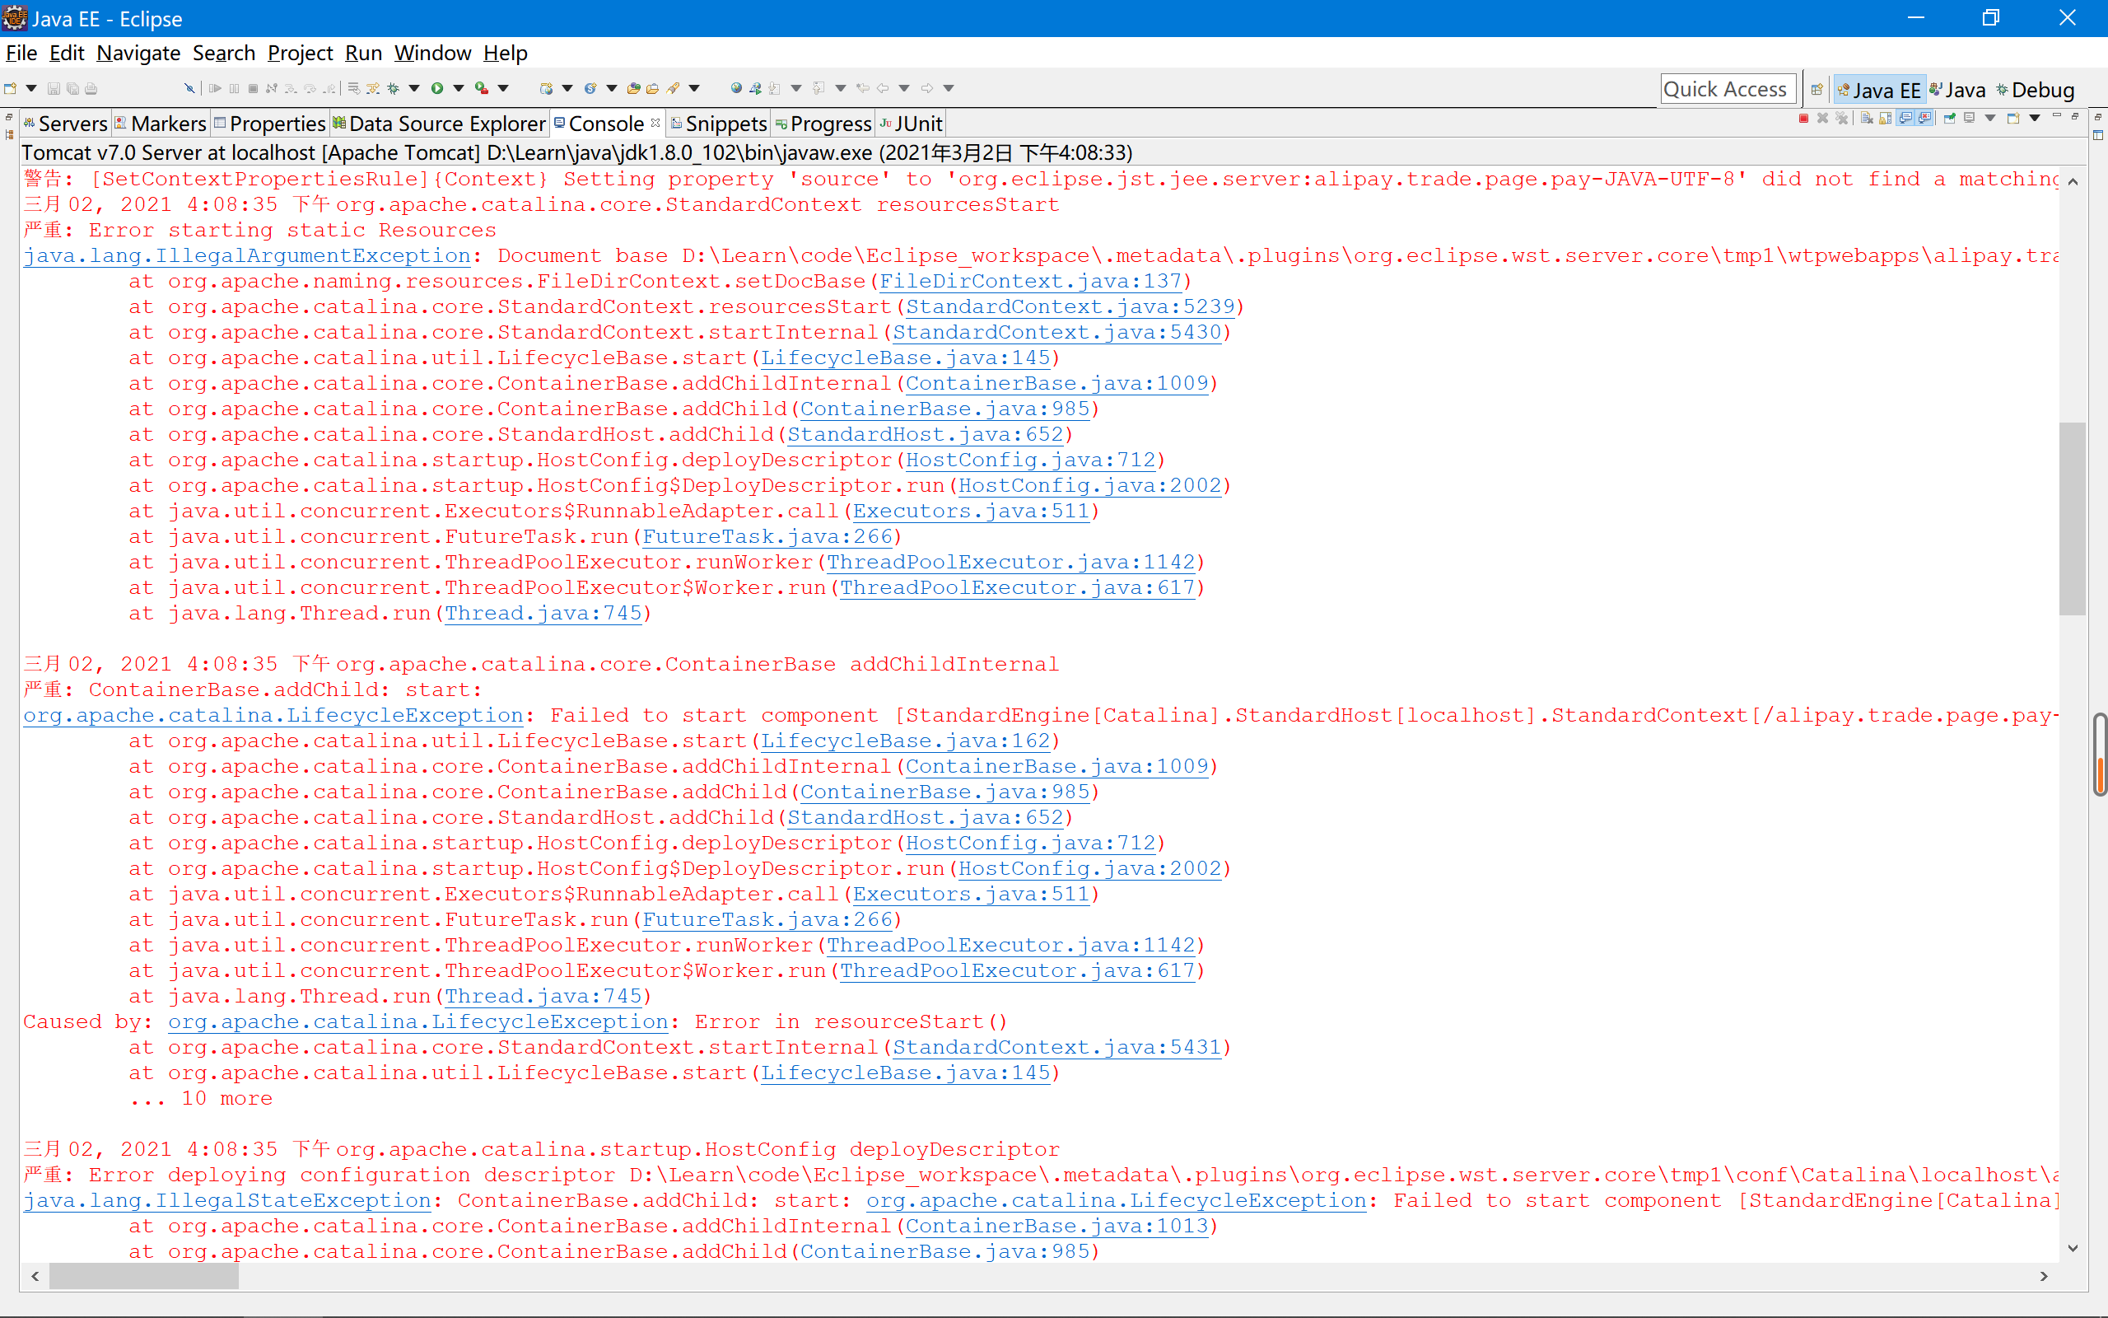Screen dimensions: 2108x1318
Task: Click the green Run button icon
Action: (x=437, y=89)
